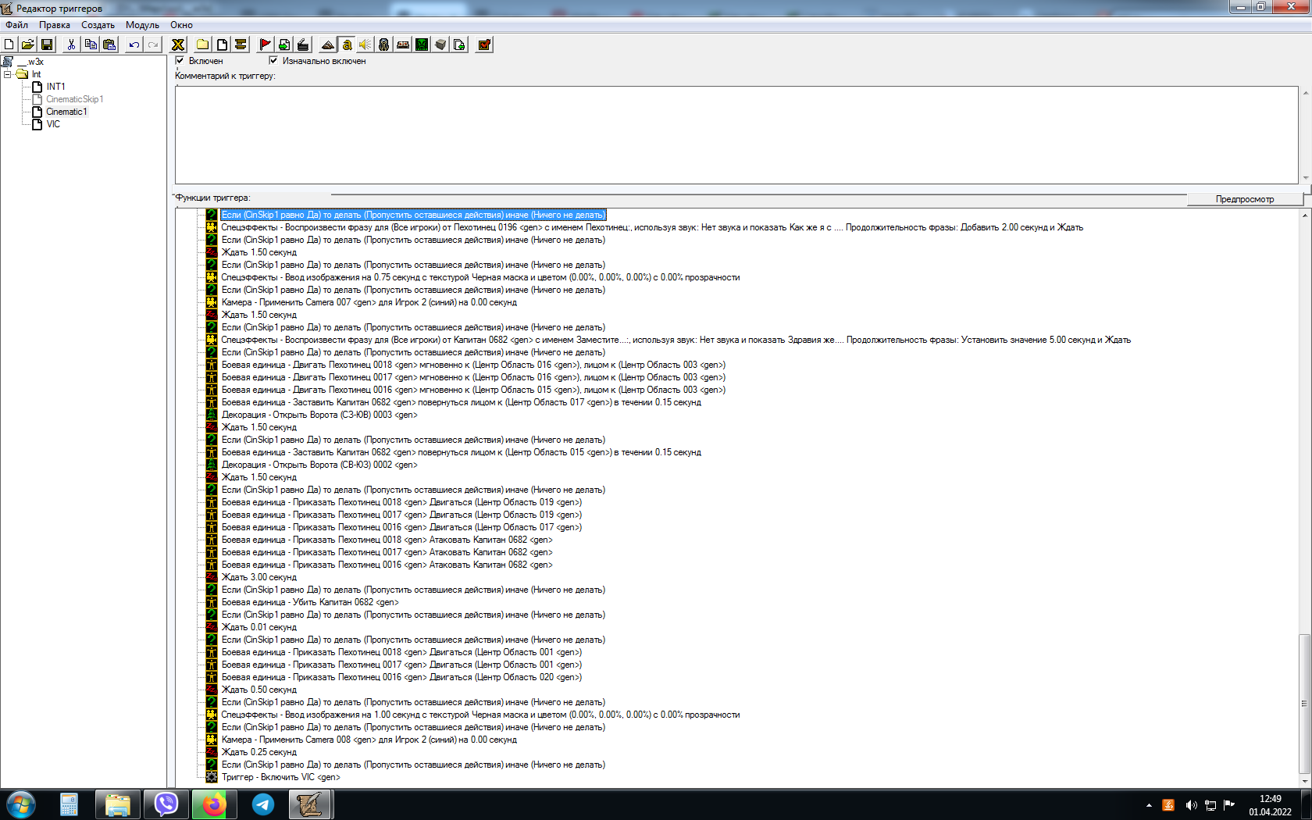Add a new trigger comment icon
This screenshot has height=820, width=1312.
(x=241, y=45)
